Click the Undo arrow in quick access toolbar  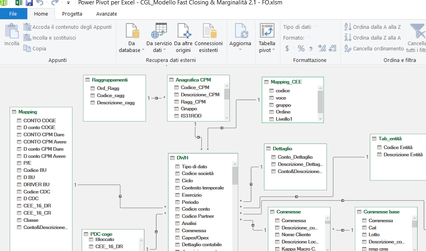(40, 3)
